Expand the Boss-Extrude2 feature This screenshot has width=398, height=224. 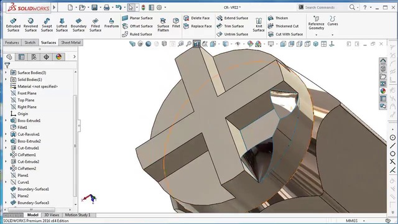[6, 141]
